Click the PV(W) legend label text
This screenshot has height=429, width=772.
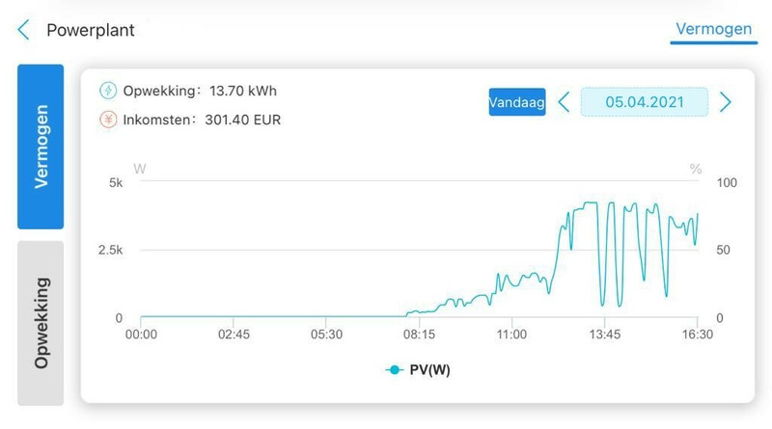click(x=429, y=370)
